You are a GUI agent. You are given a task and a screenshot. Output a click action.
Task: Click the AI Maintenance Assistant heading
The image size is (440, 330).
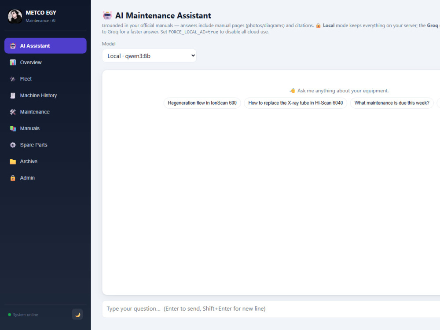[163, 15]
